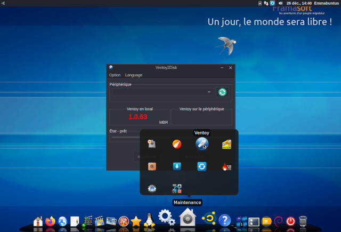Open the disk installer icon with orange badge
341x232 pixels.
coord(151,144)
